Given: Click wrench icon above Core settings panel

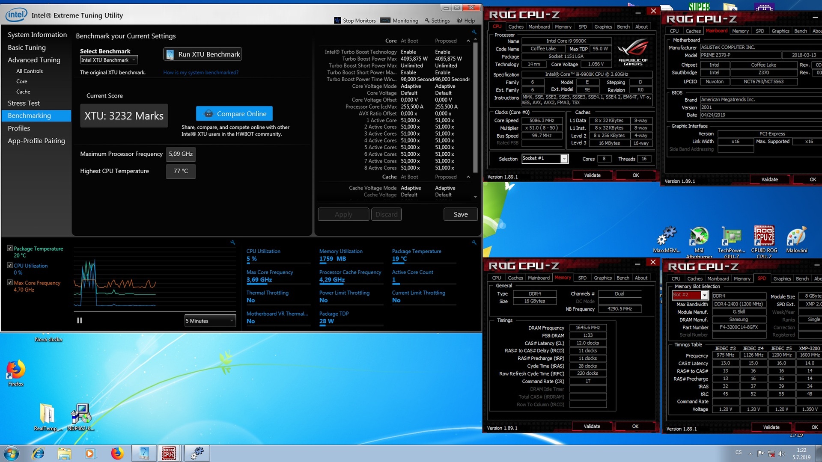Looking at the screenshot, I should (474, 32).
